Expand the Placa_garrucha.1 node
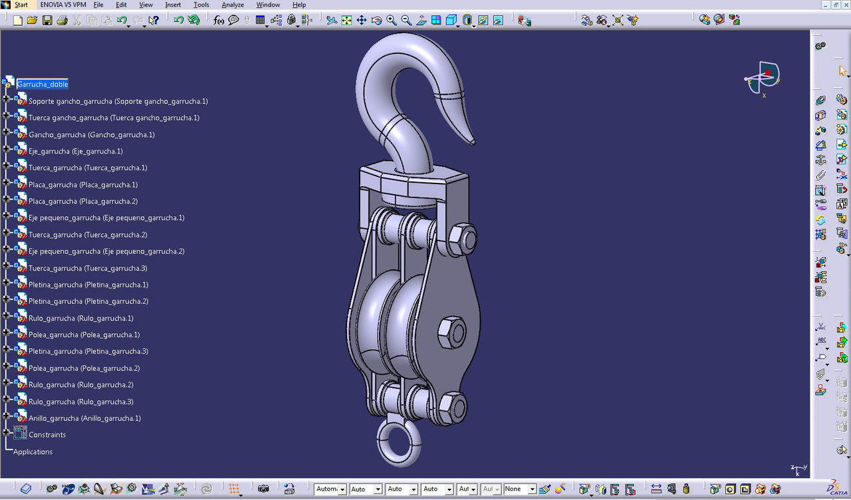 click(7, 182)
